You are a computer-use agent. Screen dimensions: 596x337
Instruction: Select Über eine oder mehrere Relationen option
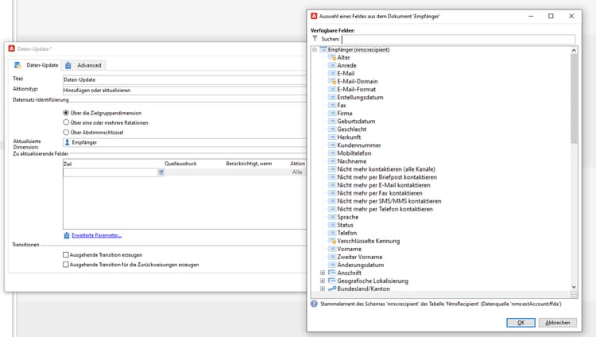tap(66, 122)
